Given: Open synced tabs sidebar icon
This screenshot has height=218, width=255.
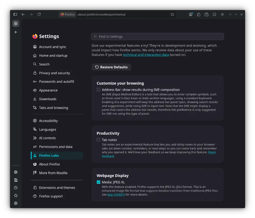Looking at the screenshot, I should [x=16, y=180].
